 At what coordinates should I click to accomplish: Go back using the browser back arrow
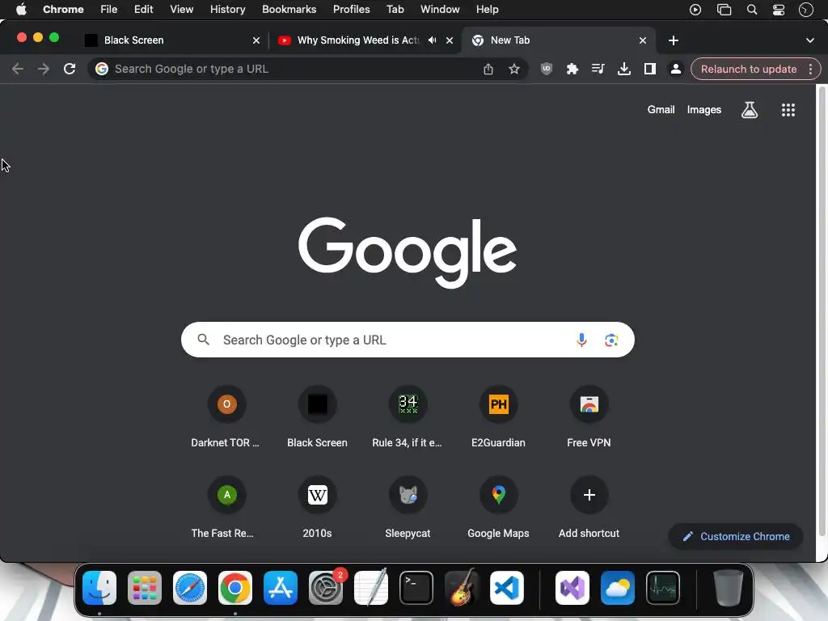click(18, 69)
